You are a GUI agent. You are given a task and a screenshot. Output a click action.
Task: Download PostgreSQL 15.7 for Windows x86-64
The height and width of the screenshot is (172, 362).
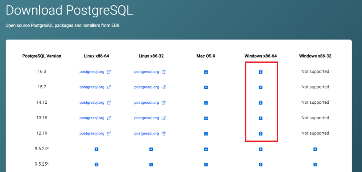(261, 87)
